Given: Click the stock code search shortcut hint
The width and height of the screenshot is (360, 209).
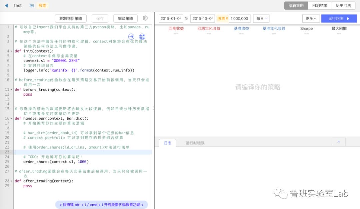Looking at the screenshot, I should (x=101, y=205).
